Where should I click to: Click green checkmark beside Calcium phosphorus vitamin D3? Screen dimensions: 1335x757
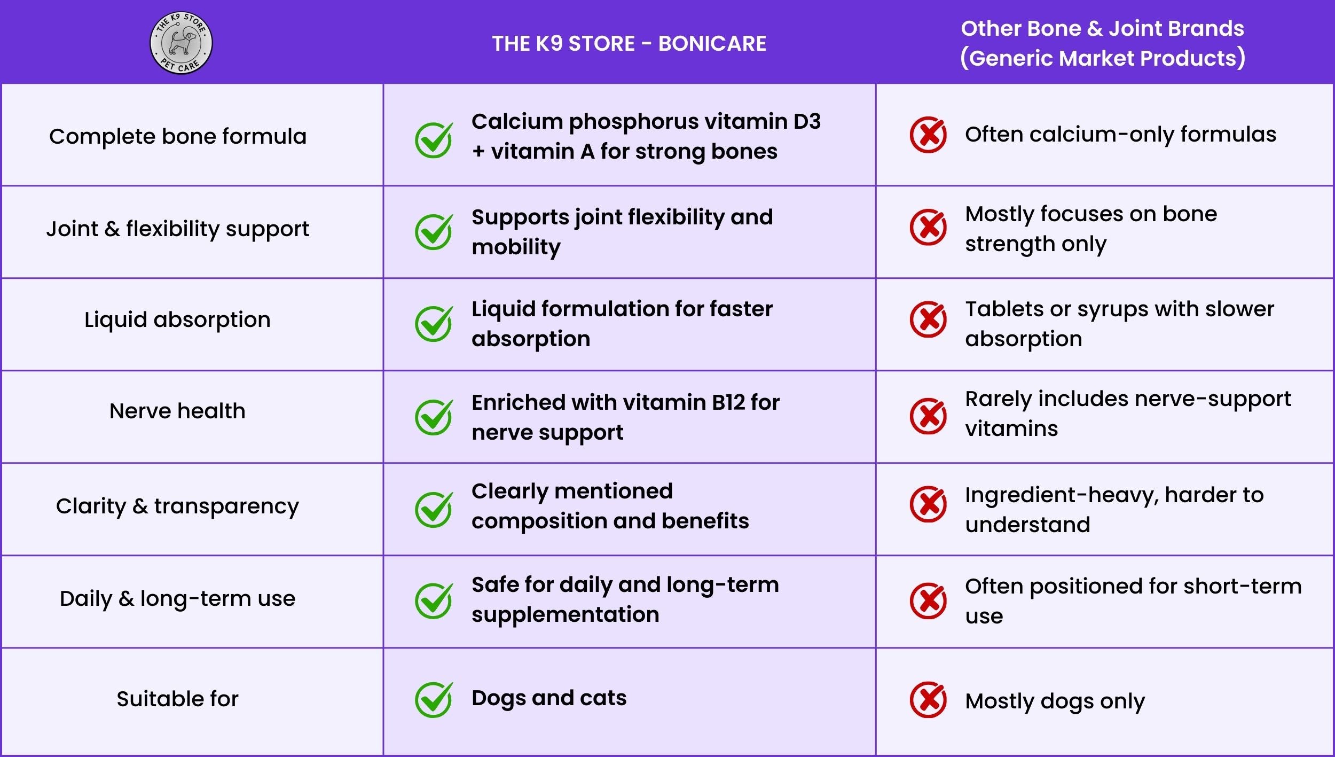(434, 139)
